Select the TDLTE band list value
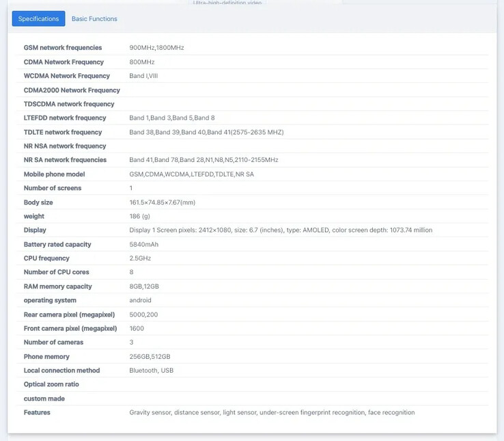 pyautogui.click(x=206, y=132)
